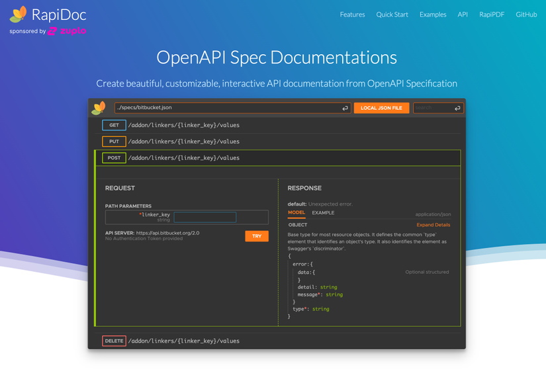Click the REQUEST section heading
This screenshot has width=546, height=377.
coord(120,188)
